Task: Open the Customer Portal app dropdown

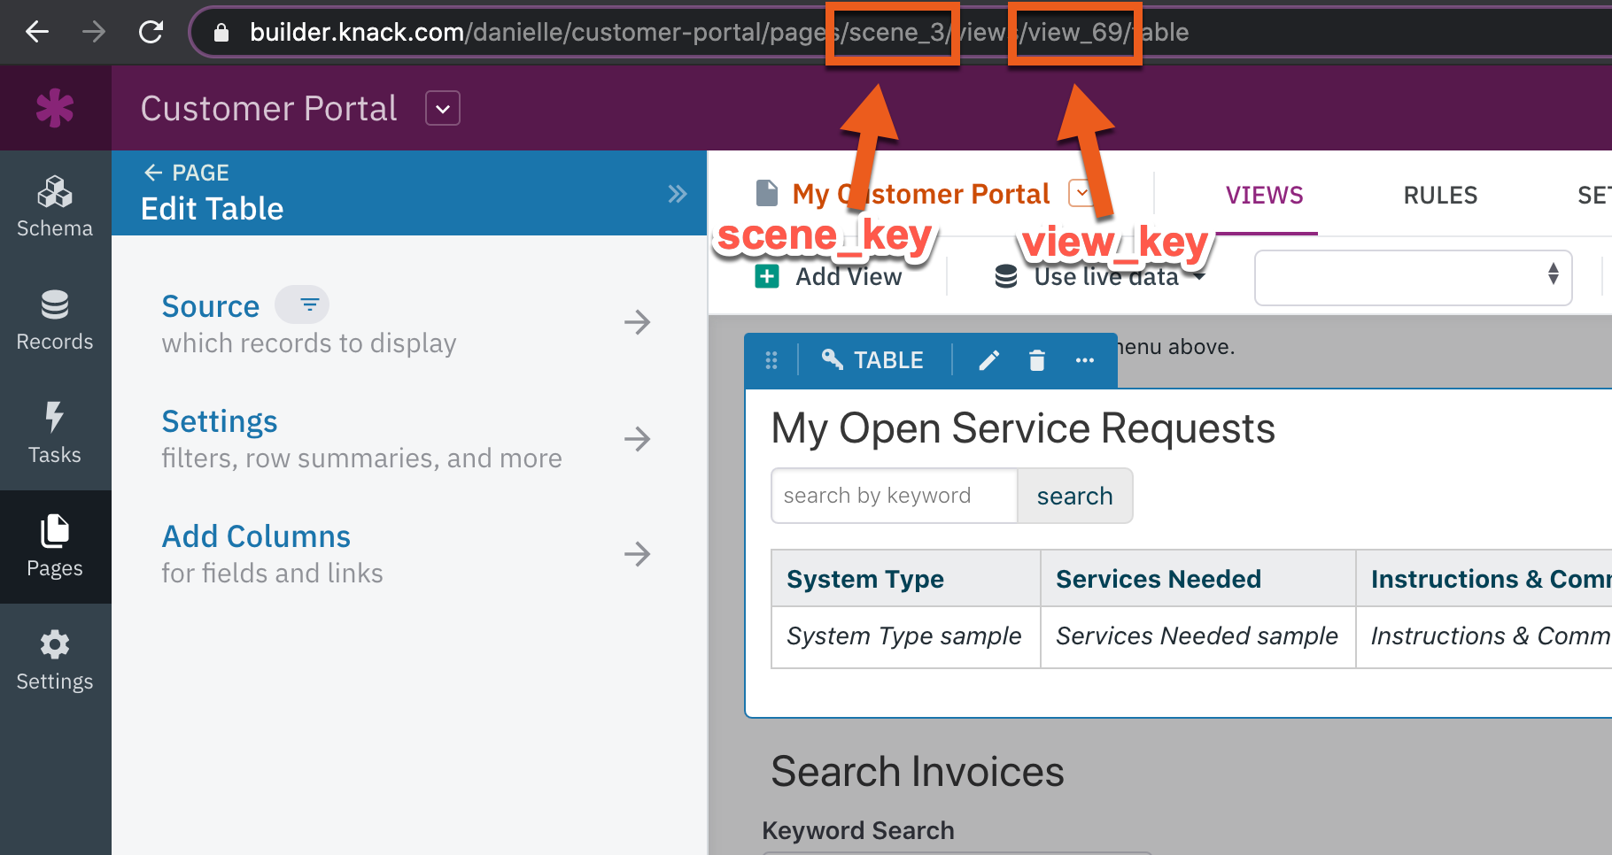Action: coord(443,109)
